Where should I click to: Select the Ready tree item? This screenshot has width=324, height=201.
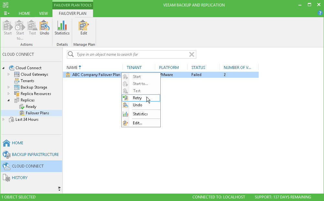[x=31, y=107]
